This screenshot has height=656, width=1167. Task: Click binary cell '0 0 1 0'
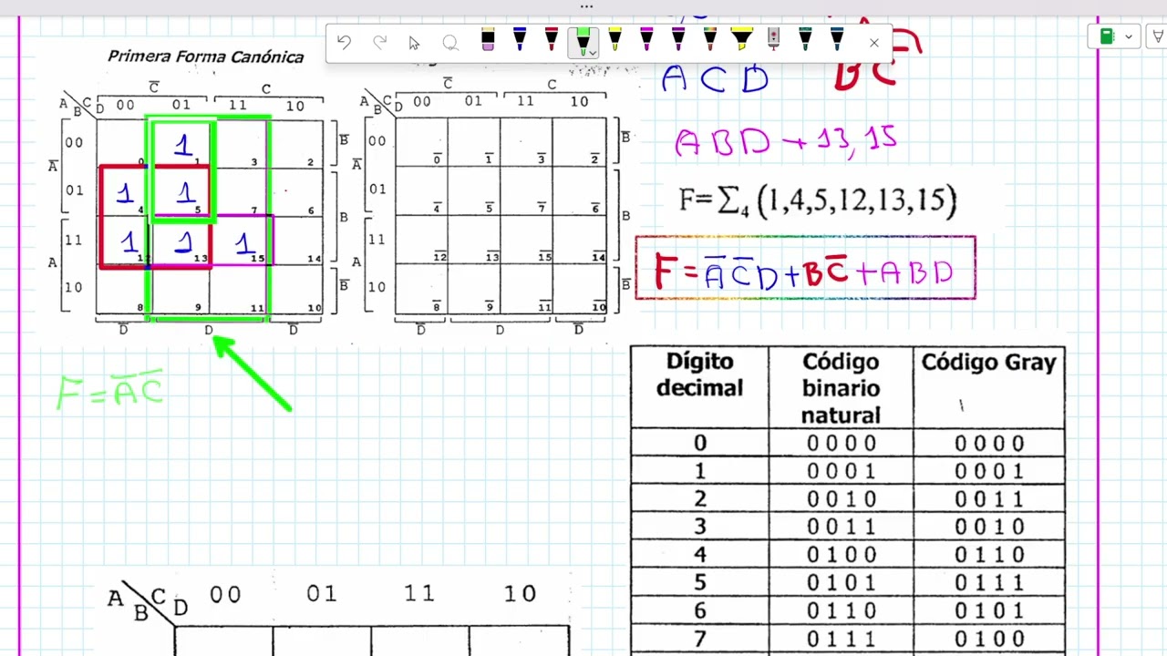click(x=841, y=499)
